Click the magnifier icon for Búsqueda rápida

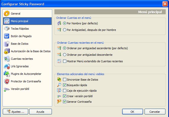tap(59, 85)
